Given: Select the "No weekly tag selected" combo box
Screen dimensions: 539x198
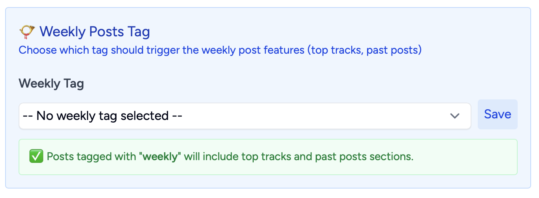Looking at the screenshot, I should 245,116.
